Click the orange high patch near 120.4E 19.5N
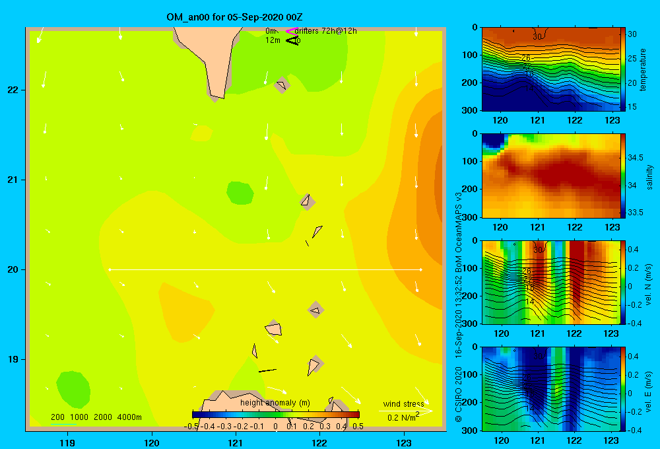Image resolution: width=660 pixels, height=449 pixels. (186, 312)
